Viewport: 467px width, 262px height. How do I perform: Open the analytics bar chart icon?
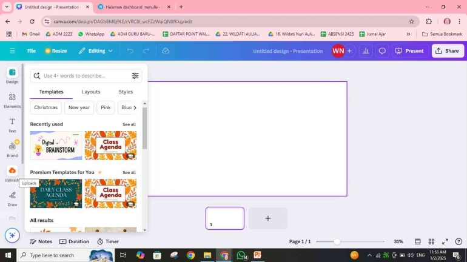pyautogui.click(x=366, y=51)
